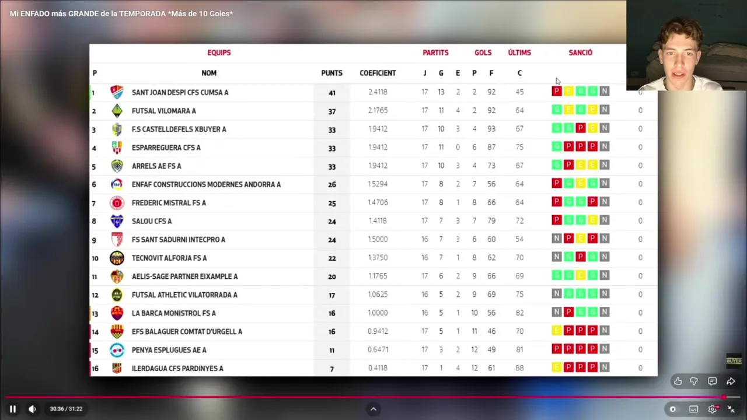Like the video with thumbs-up icon
The image size is (747, 420).
[x=678, y=381]
